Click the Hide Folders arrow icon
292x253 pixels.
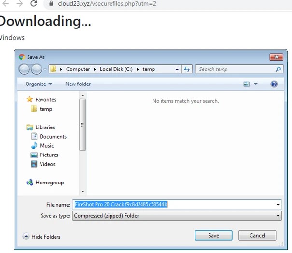point(26,237)
